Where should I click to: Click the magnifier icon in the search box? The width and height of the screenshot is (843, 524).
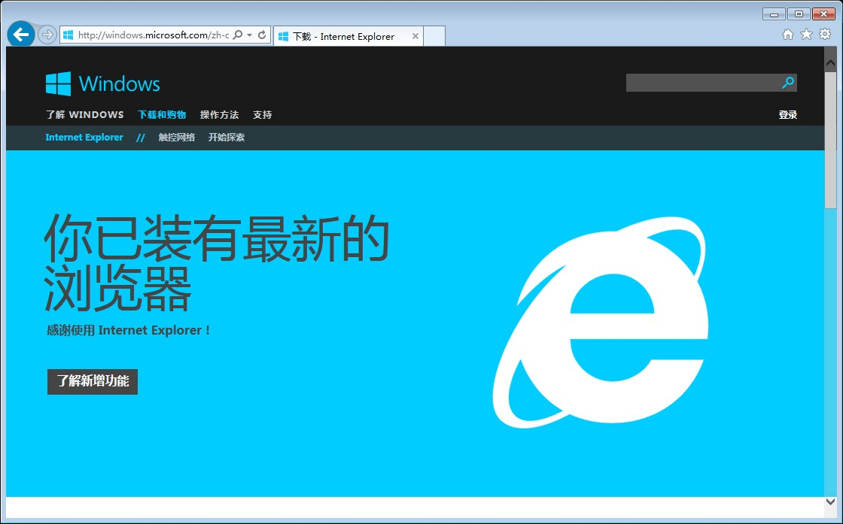pyautogui.click(x=787, y=83)
